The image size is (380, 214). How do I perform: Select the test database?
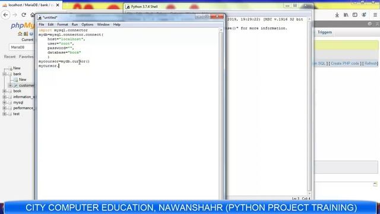(x=16, y=114)
